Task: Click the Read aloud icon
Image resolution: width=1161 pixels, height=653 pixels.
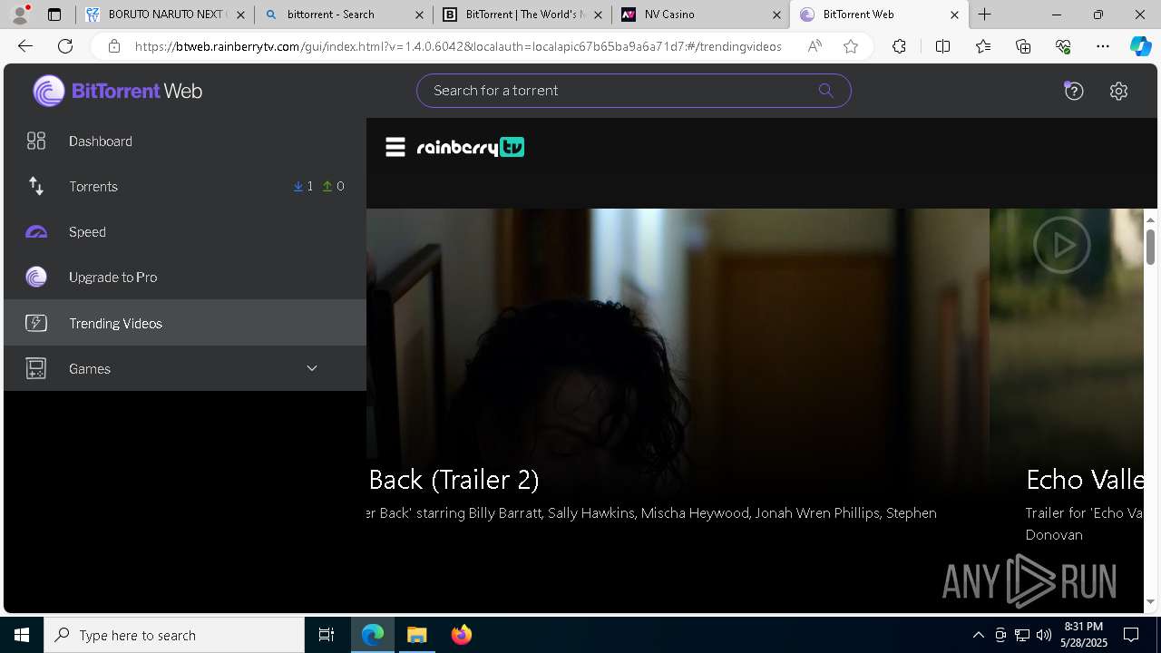Action: pos(815,46)
